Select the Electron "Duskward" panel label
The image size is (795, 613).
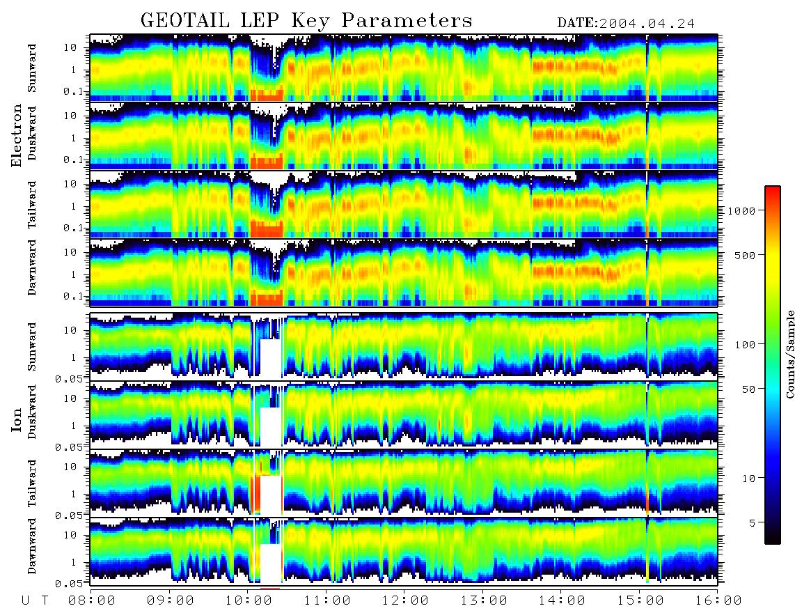pos(32,133)
